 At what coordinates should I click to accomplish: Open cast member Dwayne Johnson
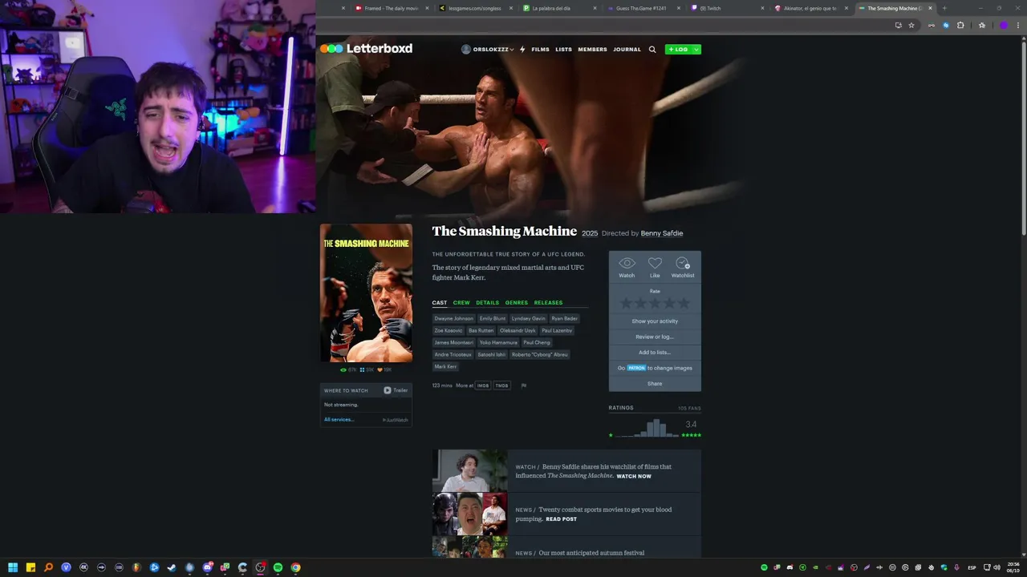[x=454, y=318]
